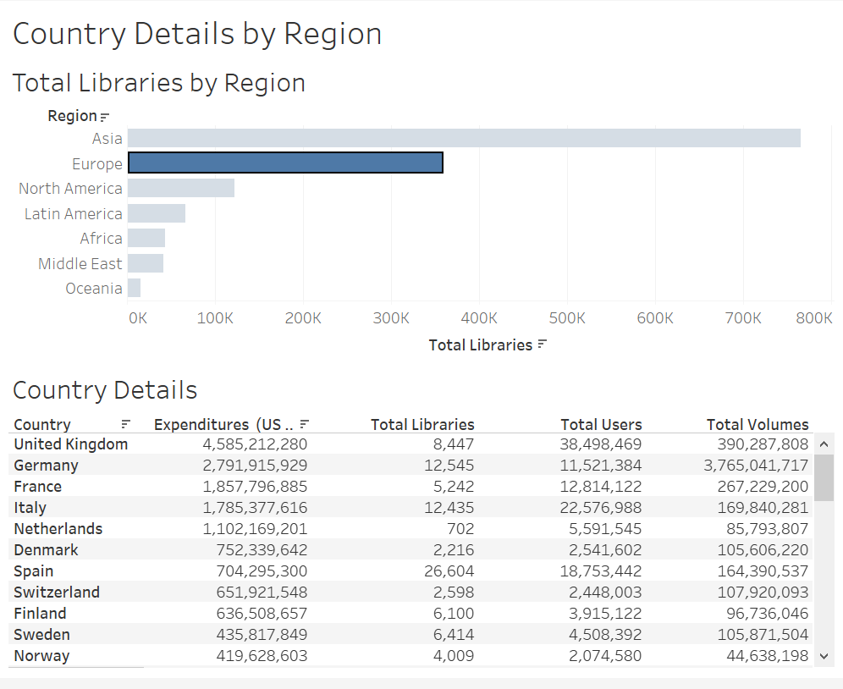
Task: Click the 300K axis label
Action: [x=391, y=317]
